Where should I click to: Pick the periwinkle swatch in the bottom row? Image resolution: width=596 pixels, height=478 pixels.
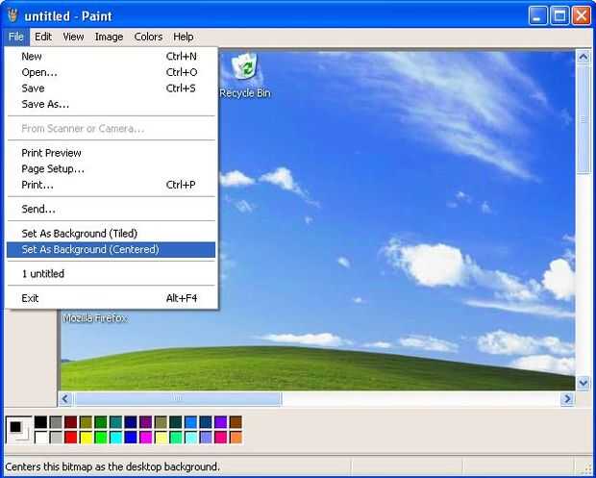[206, 438]
